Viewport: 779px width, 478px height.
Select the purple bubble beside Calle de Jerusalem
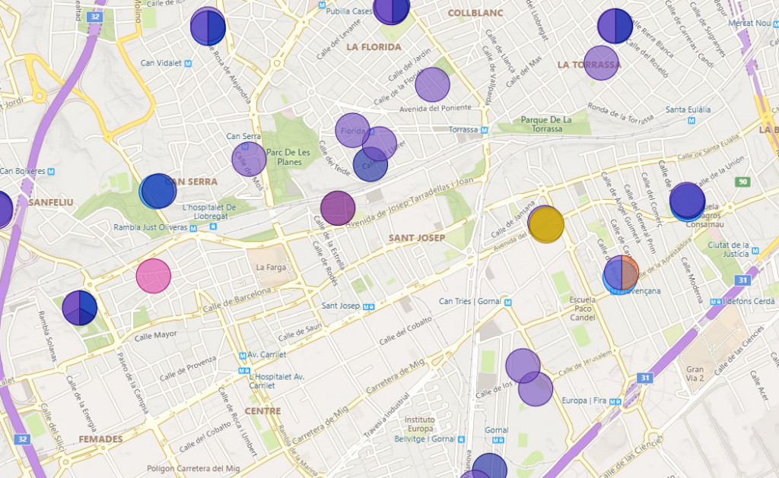tap(523, 366)
